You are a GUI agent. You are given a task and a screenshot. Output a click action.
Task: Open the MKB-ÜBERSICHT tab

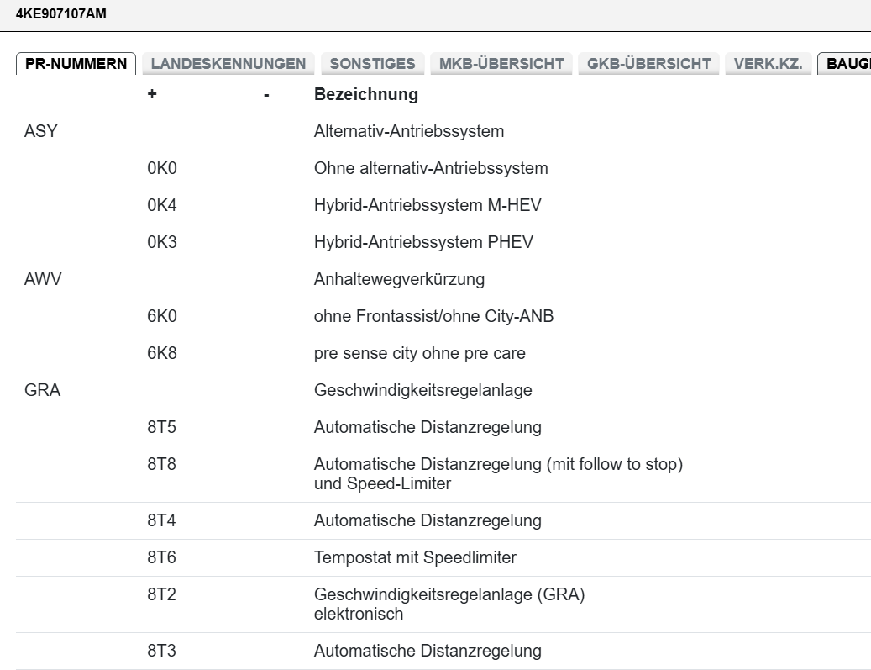[501, 64]
